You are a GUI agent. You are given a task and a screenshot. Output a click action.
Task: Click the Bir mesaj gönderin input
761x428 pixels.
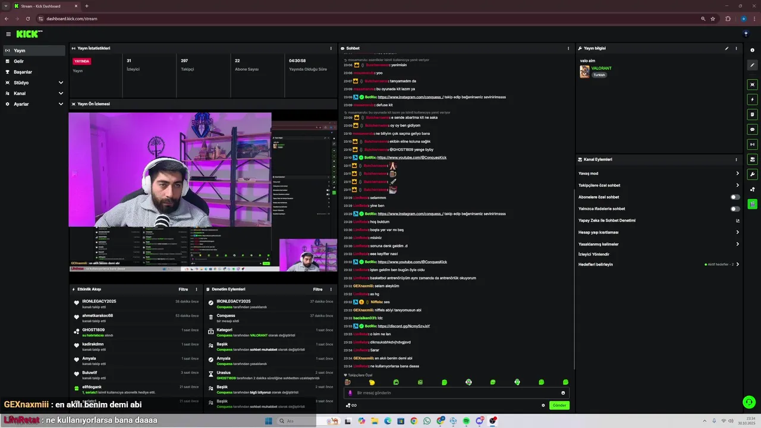tap(457, 393)
